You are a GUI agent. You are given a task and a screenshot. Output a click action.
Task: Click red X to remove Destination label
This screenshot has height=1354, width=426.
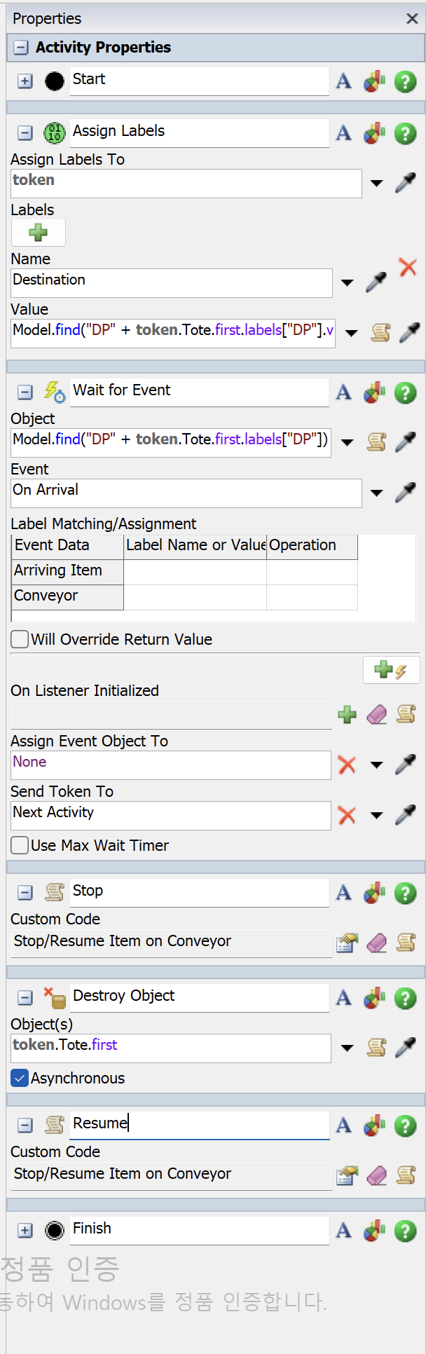pyautogui.click(x=407, y=267)
